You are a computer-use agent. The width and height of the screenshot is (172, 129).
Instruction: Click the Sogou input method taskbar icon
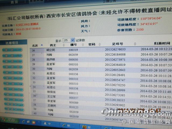pos(84,127)
